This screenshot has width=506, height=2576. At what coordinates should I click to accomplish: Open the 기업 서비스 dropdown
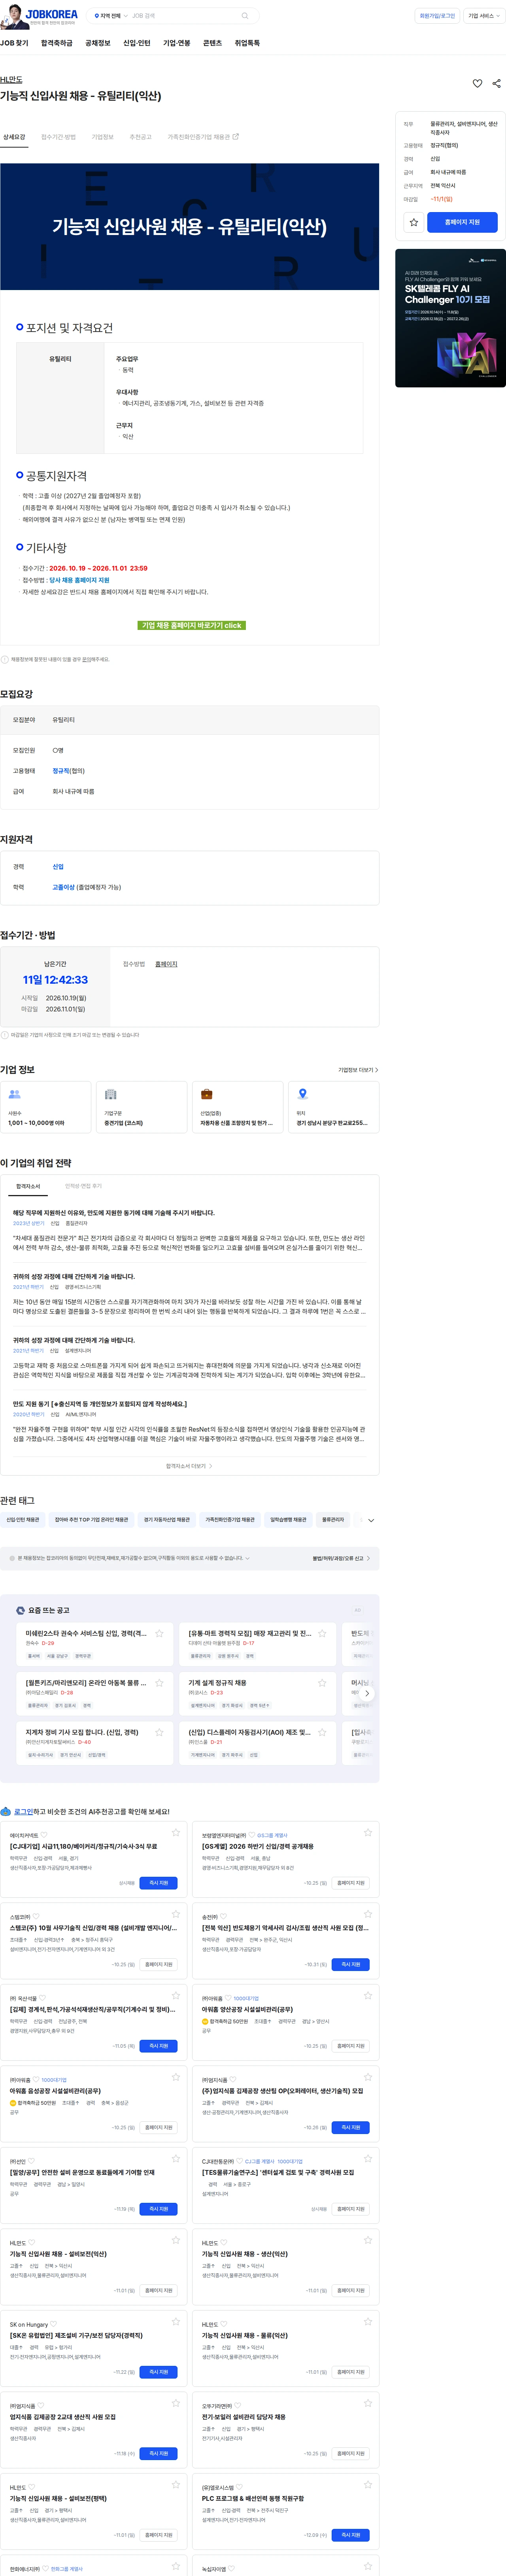[484, 16]
